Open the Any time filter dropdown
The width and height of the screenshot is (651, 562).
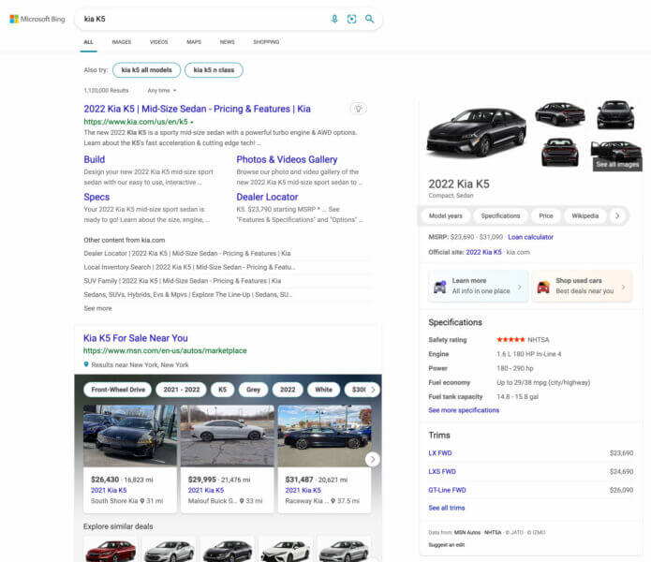pos(162,91)
